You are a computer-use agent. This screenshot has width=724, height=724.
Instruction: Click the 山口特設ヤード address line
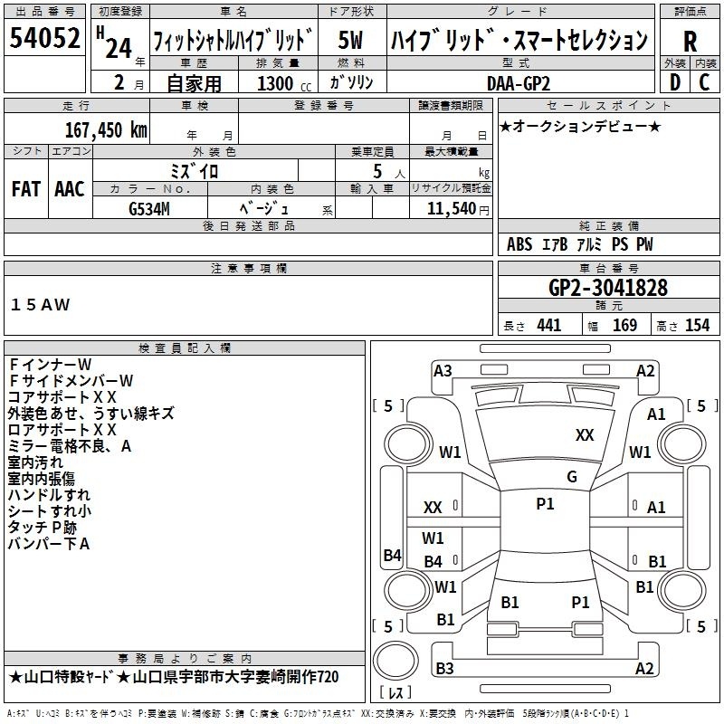174,677
